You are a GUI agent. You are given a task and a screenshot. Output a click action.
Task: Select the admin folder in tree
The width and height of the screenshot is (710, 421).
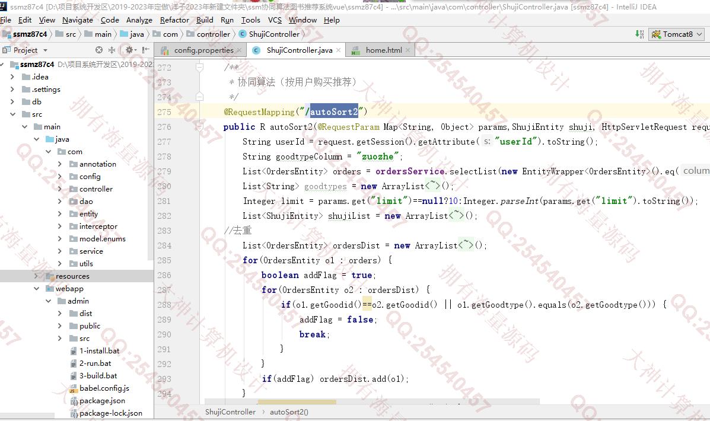click(x=78, y=301)
